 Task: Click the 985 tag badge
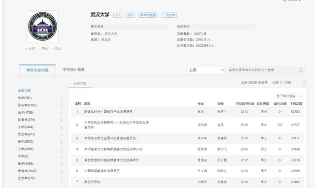click(x=130, y=15)
